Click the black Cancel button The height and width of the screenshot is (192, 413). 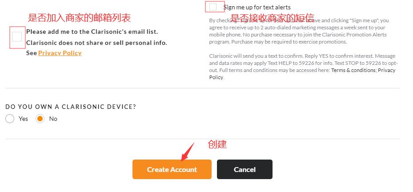pyautogui.click(x=245, y=169)
